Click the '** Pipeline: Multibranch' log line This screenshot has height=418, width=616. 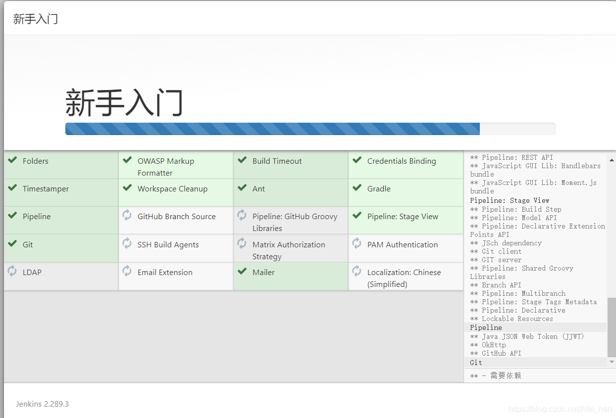tap(517, 293)
